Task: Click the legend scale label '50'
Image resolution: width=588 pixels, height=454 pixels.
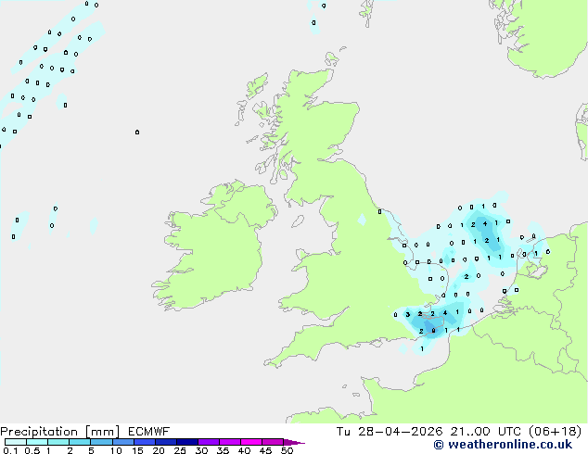Action: [x=288, y=450]
